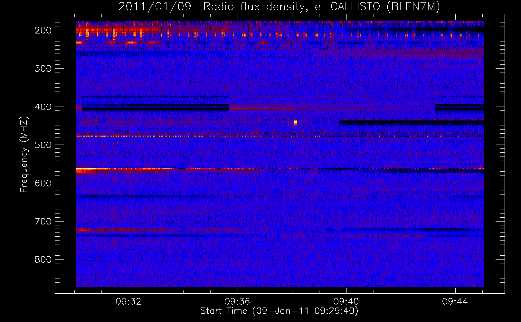Click the bright yellow spot near 440 MHz
This screenshot has height=322, width=521.
coord(296,122)
